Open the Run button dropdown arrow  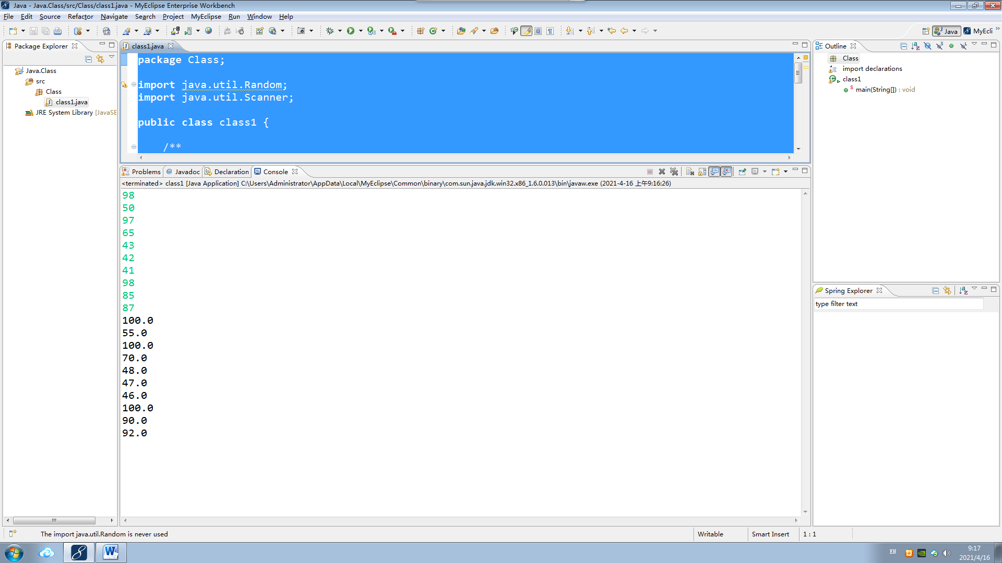click(x=361, y=31)
